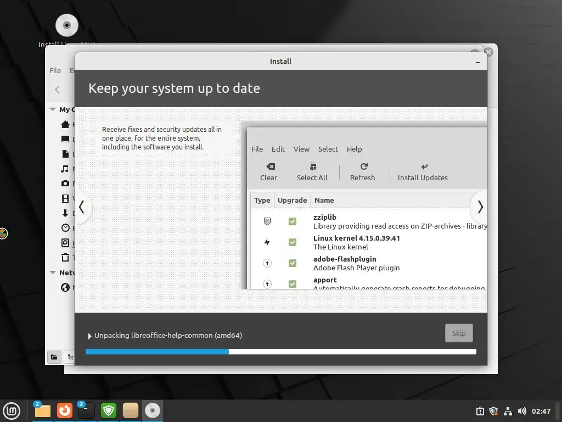The image size is (562, 422).
Task: Open the update manager shield tray icon
Action: pos(494,411)
